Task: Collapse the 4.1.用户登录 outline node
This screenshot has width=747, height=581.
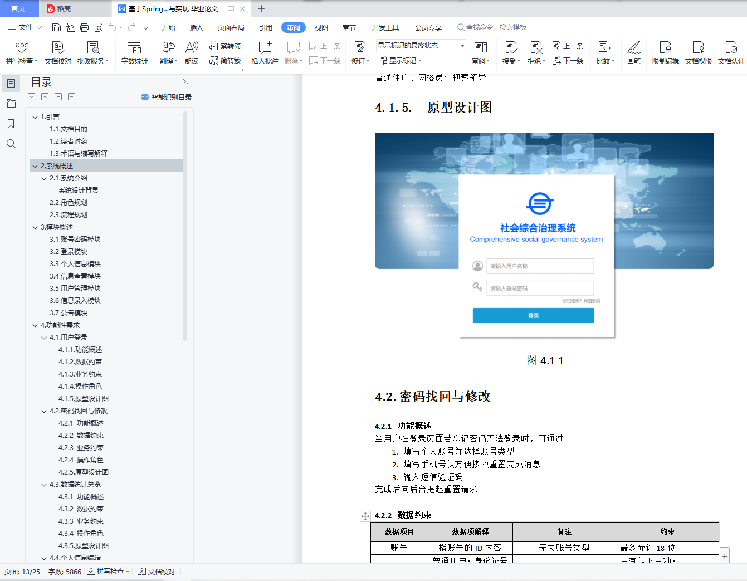Action: pyautogui.click(x=44, y=338)
